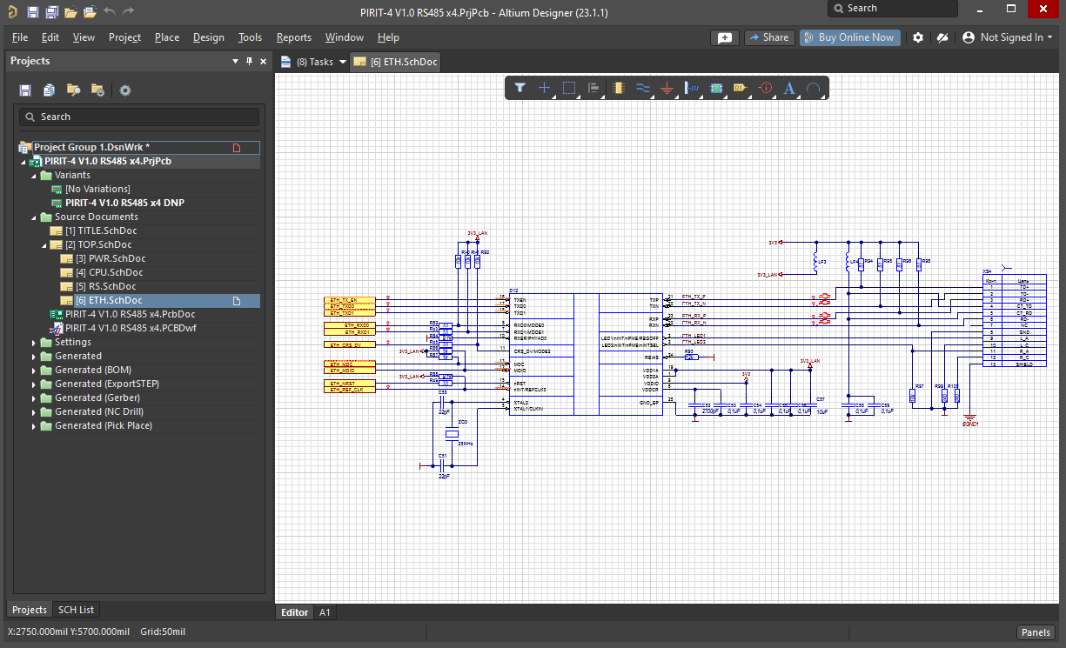Screen dimensions: 1066x648
Task: Select the rectangular selection area tool
Action: (569, 88)
